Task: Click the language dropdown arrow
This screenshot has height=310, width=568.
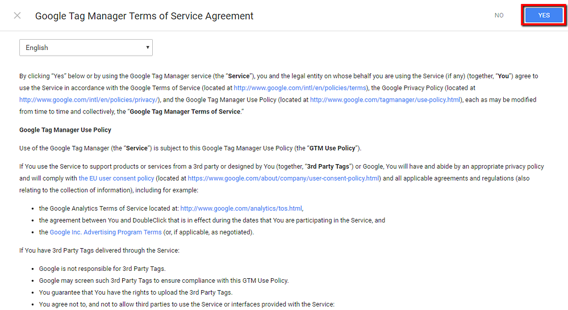Action: (x=148, y=48)
